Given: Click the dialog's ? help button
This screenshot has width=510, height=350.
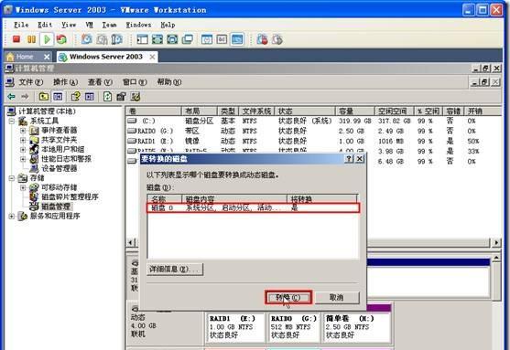Looking at the screenshot, I should coord(349,159).
